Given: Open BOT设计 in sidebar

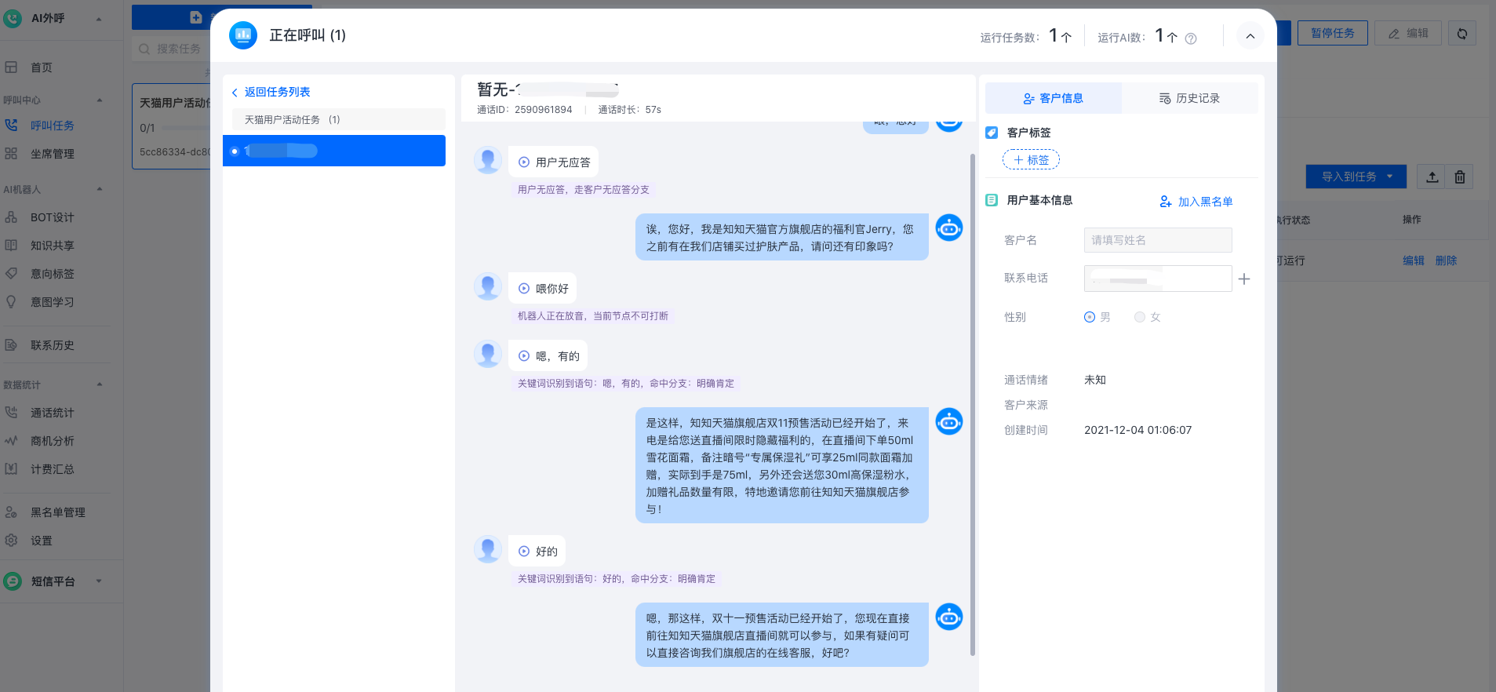Looking at the screenshot, I should 52,217.
